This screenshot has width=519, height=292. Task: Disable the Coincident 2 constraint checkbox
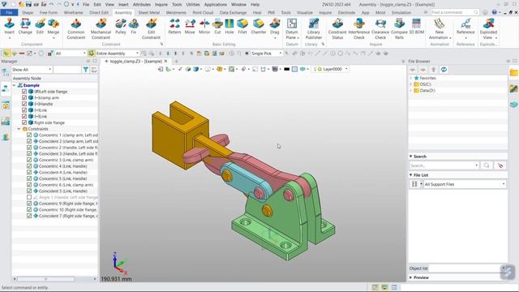coord(29,141)
